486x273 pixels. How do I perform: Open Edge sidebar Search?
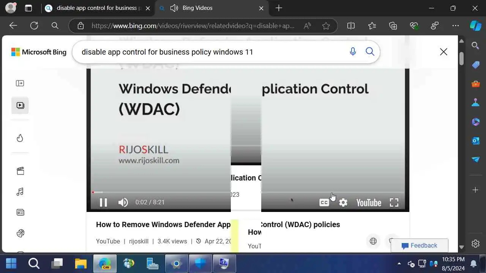(475, 46)
